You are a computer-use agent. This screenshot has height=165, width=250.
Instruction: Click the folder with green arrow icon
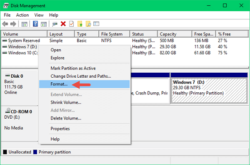[80, 24]
